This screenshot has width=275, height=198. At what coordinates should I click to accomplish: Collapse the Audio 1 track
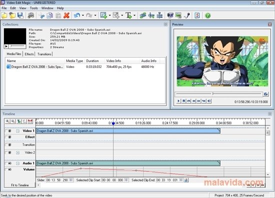[17, 163]
